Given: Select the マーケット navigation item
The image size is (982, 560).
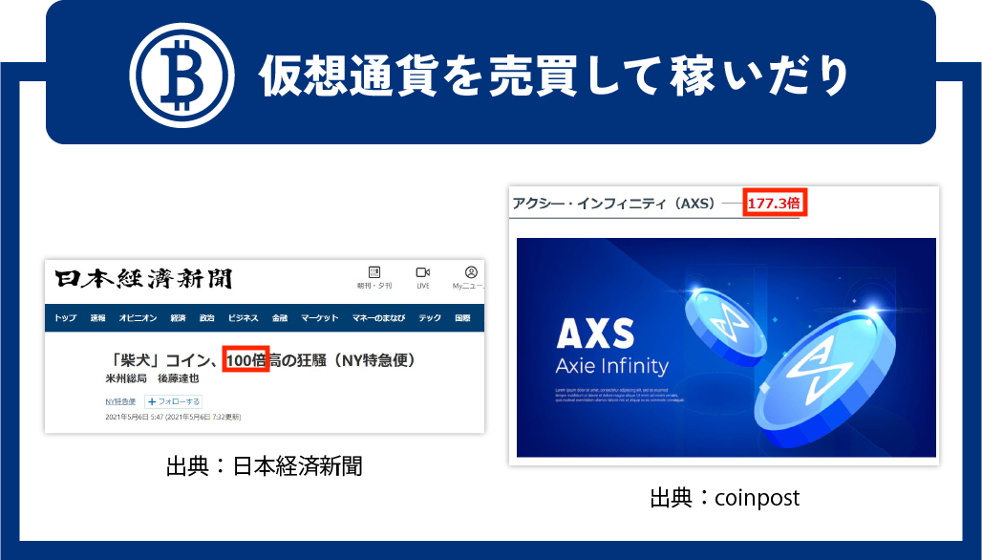Looking at the screenshot, I should tap(319, 318).
